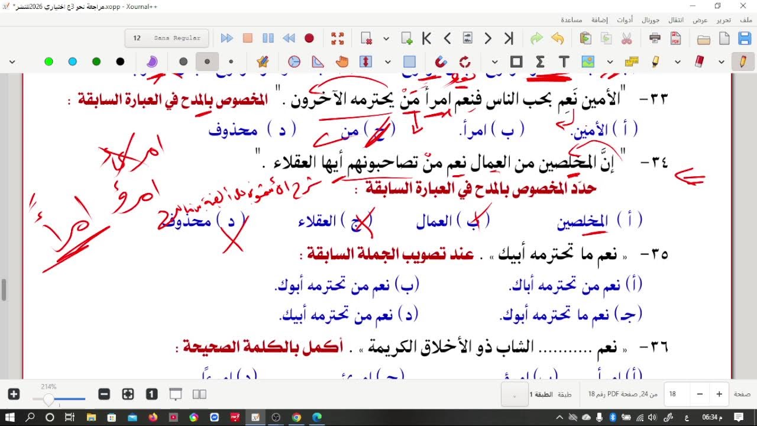Toggle presentation mode screen icon
Viewport: 757px width, 426px height.
176,394
